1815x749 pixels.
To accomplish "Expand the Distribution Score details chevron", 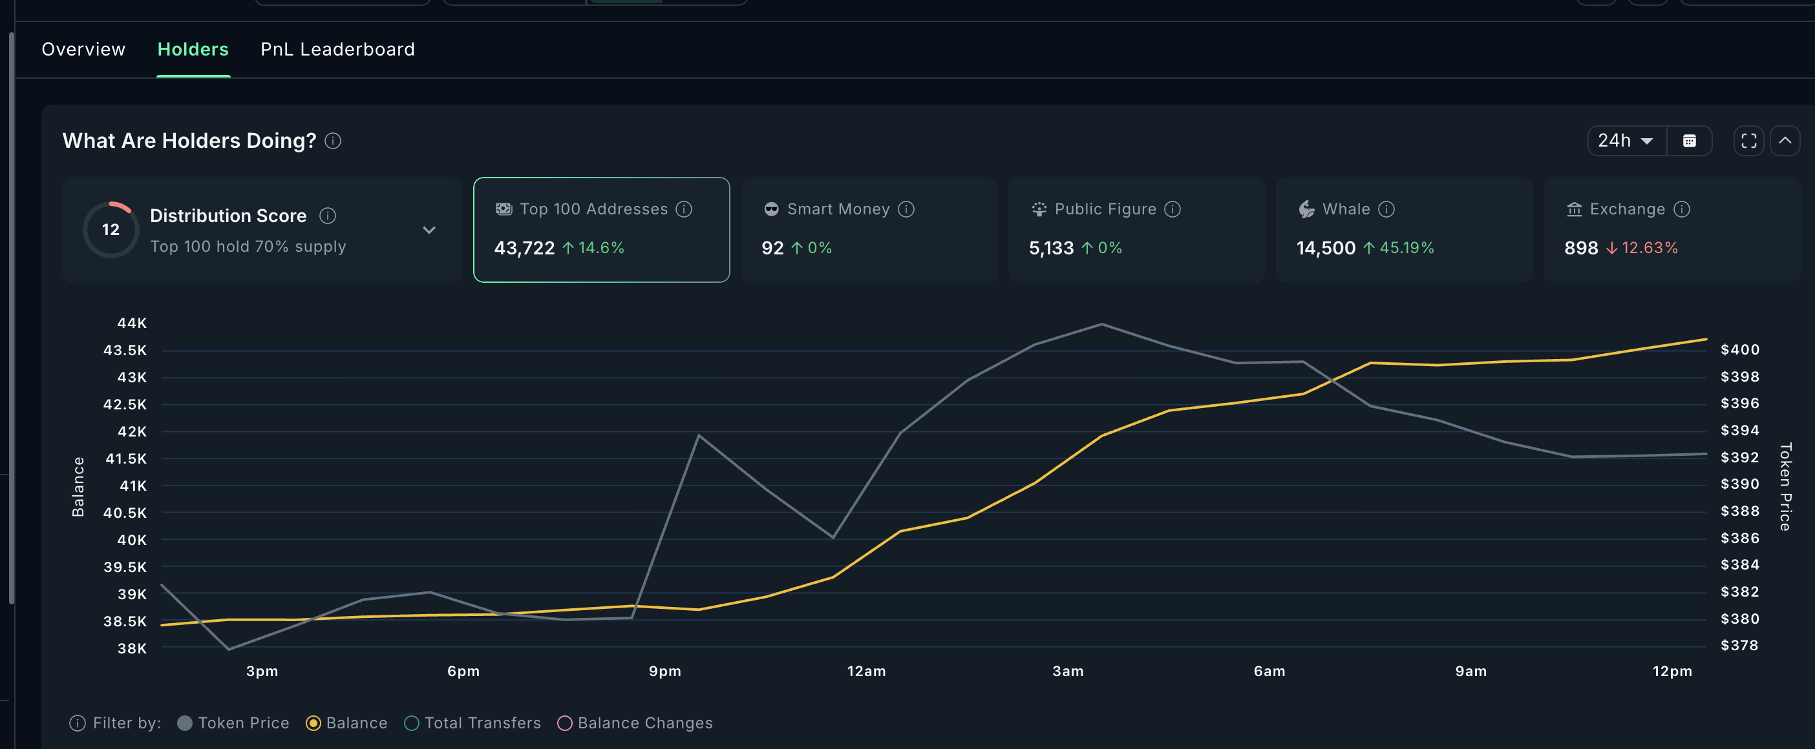I will (429, 229).
